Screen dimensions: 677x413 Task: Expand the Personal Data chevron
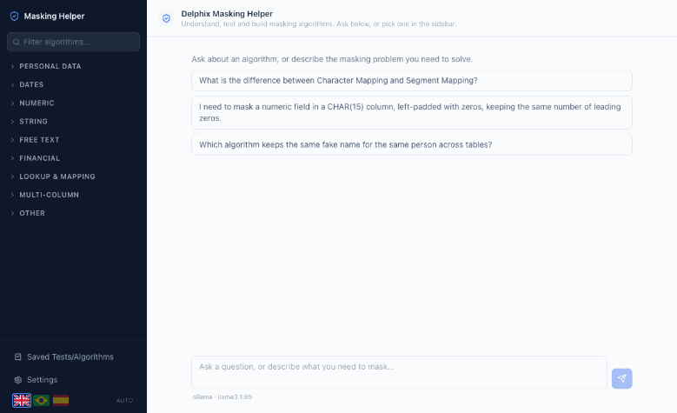point(12,66)
